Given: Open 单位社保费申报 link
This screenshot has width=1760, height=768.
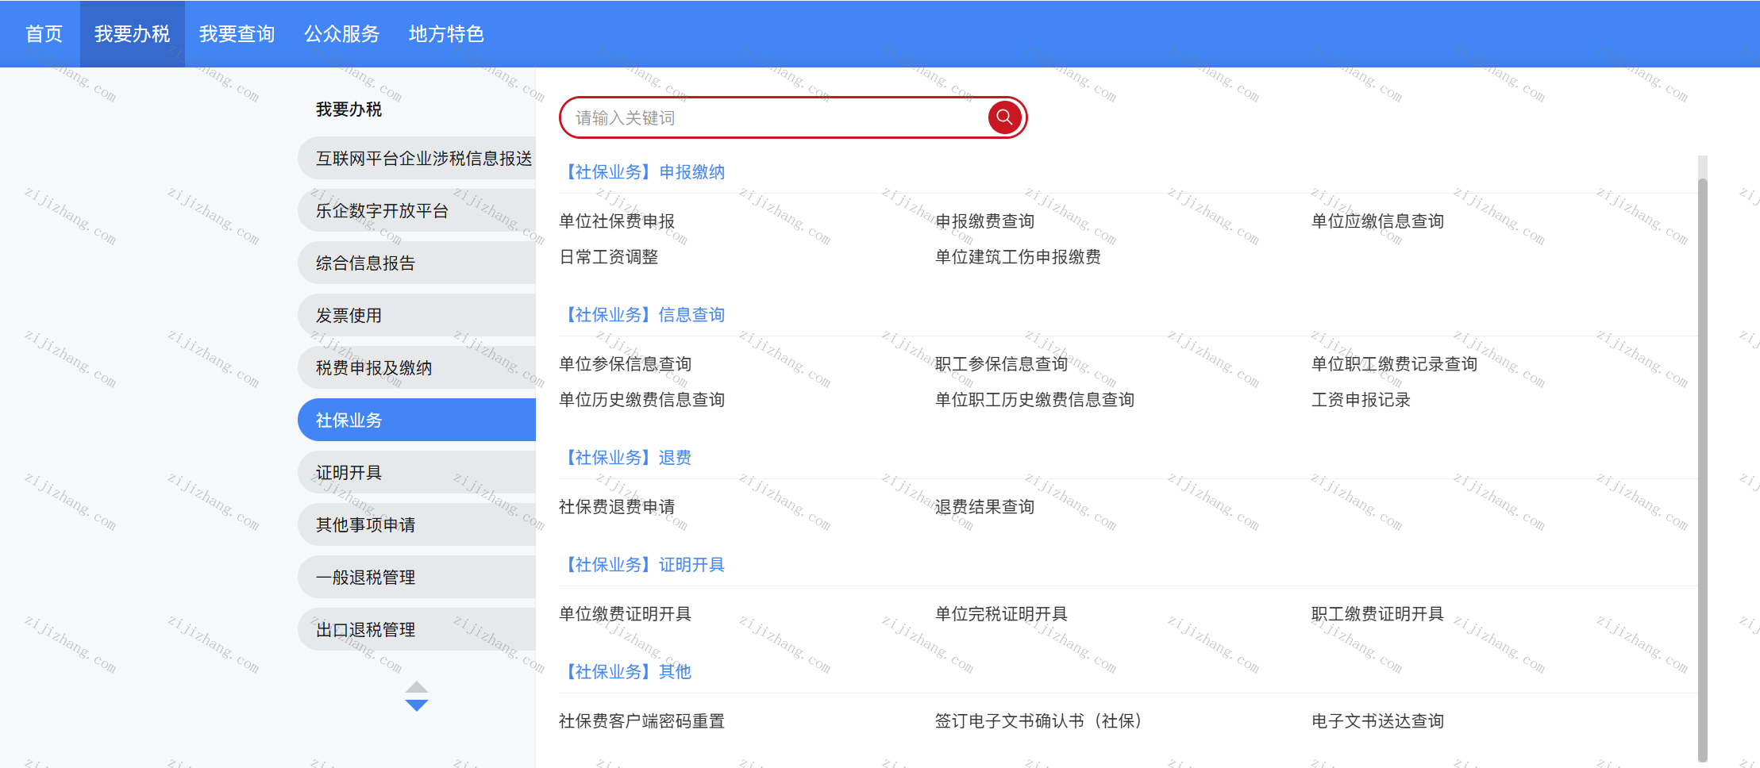Looking at the screenshot, I should coord(617,221).
